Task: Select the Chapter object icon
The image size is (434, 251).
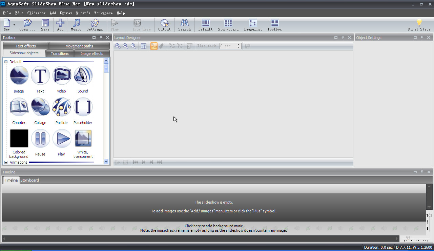Action: pyautogui.click(x=19, y=107)
